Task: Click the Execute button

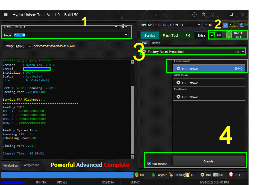Action: 208,161
